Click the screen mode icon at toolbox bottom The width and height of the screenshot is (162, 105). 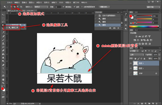point(3,97)
